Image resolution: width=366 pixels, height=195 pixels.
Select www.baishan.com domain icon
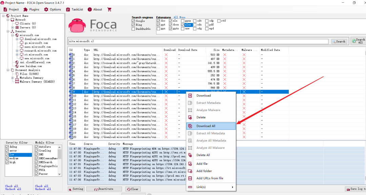pyautogui.click(x=17, y=66)
